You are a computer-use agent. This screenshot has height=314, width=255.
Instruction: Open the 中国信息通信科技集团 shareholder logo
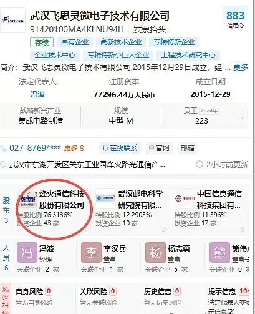185,198
